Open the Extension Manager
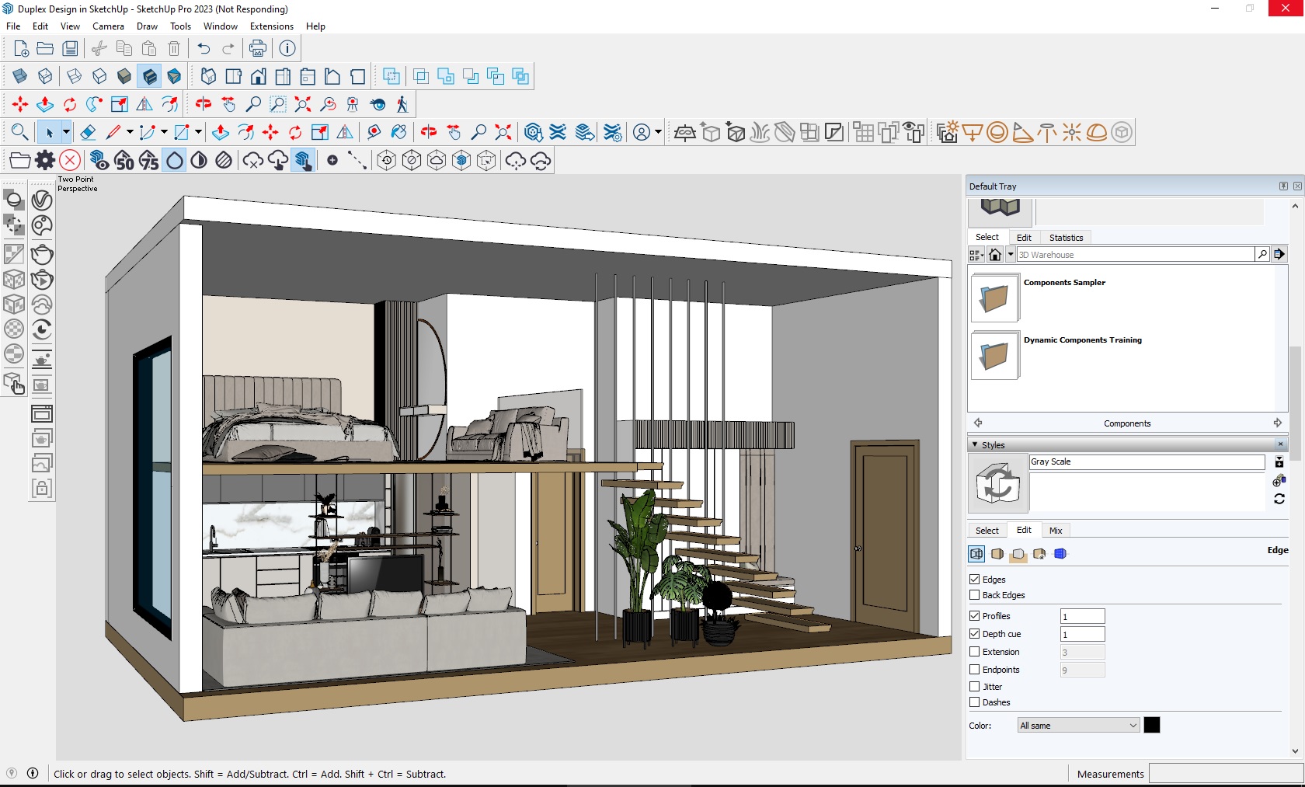1305x787 pixels. click(613, 132)
